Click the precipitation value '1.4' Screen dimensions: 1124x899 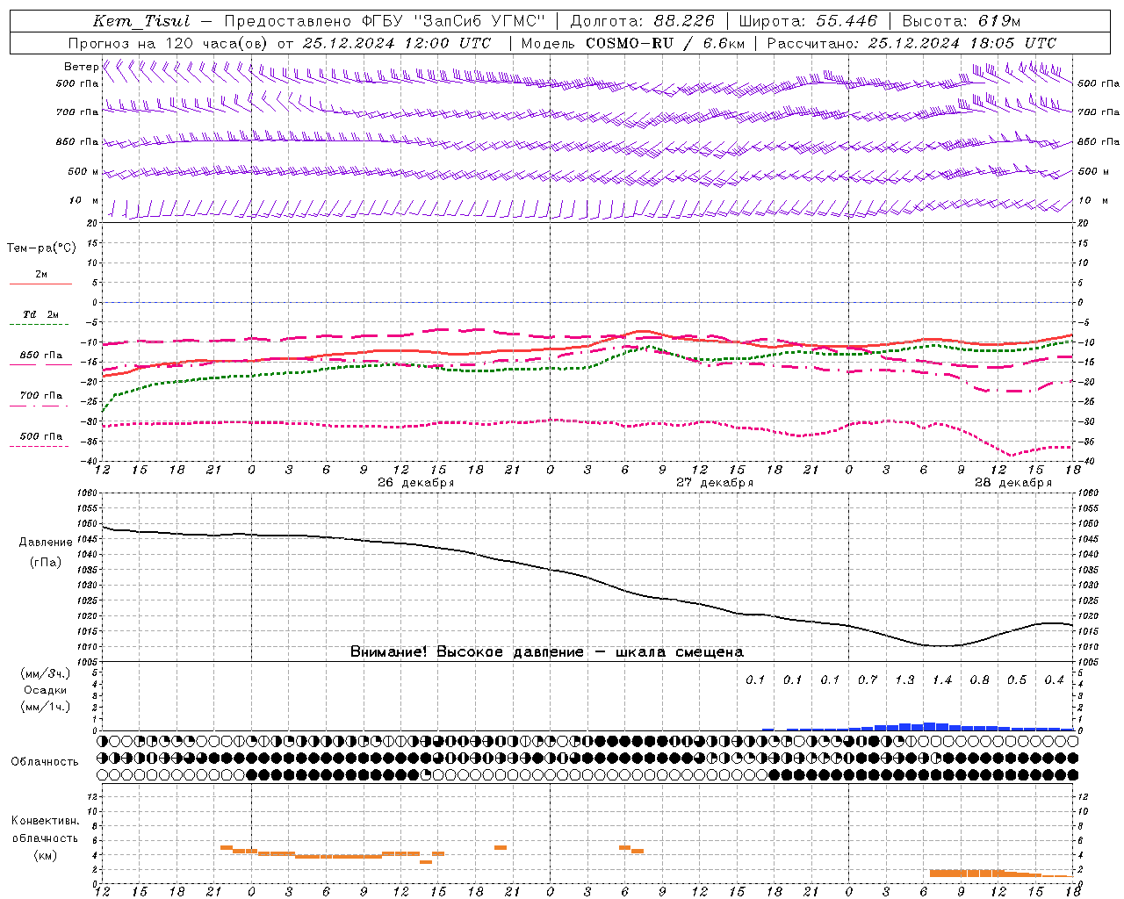942,680
